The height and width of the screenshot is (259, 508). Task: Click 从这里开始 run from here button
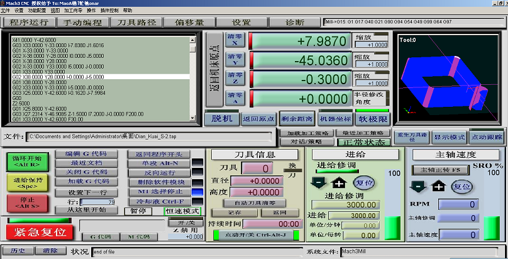86,210
